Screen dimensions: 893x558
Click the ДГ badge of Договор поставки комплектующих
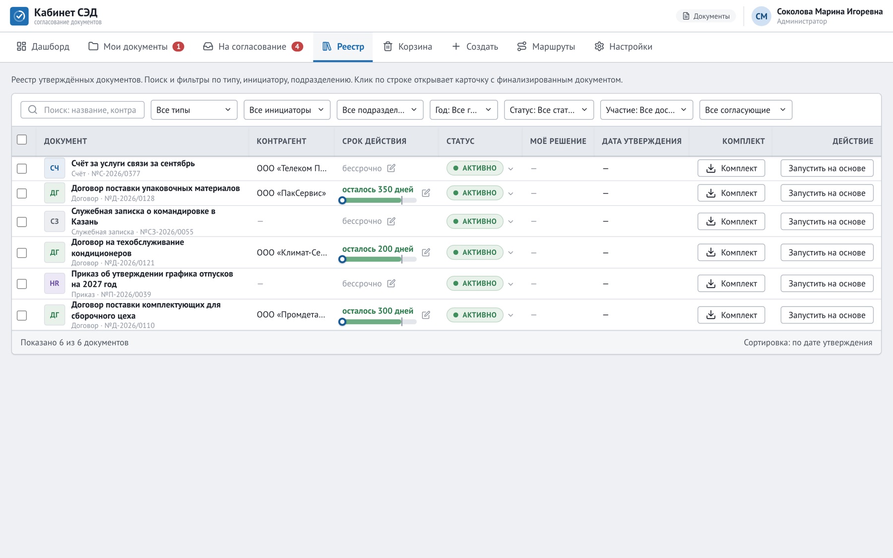tap(55, 315)
